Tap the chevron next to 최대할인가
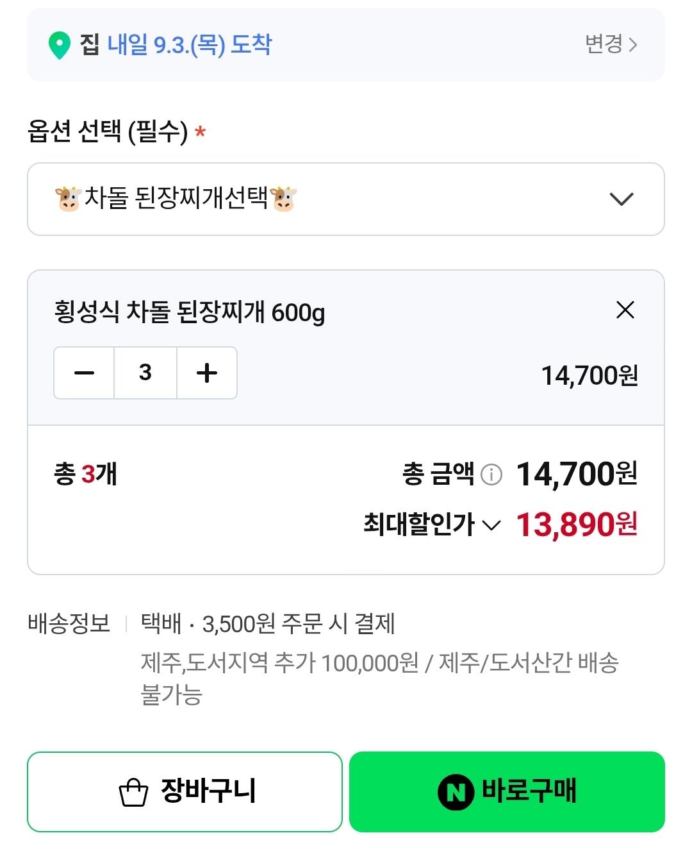This screenshot has height=849, width=692. coord(491,526)
